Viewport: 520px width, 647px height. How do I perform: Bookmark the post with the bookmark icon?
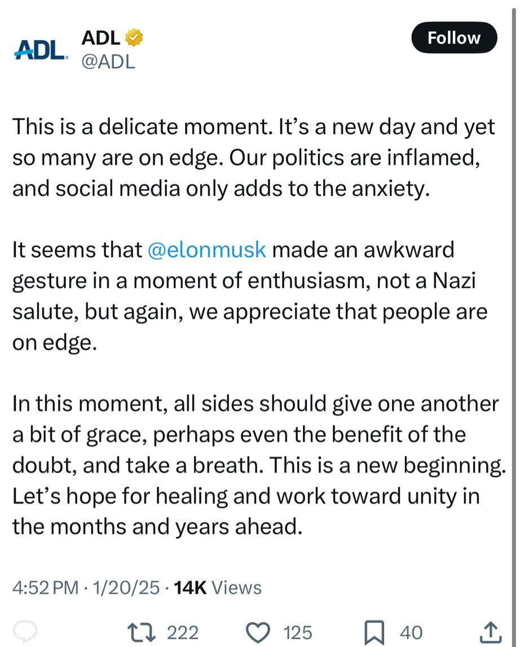(376, 632)
